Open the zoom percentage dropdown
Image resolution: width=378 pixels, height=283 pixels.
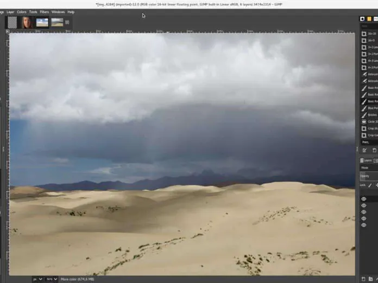(52, 279)
